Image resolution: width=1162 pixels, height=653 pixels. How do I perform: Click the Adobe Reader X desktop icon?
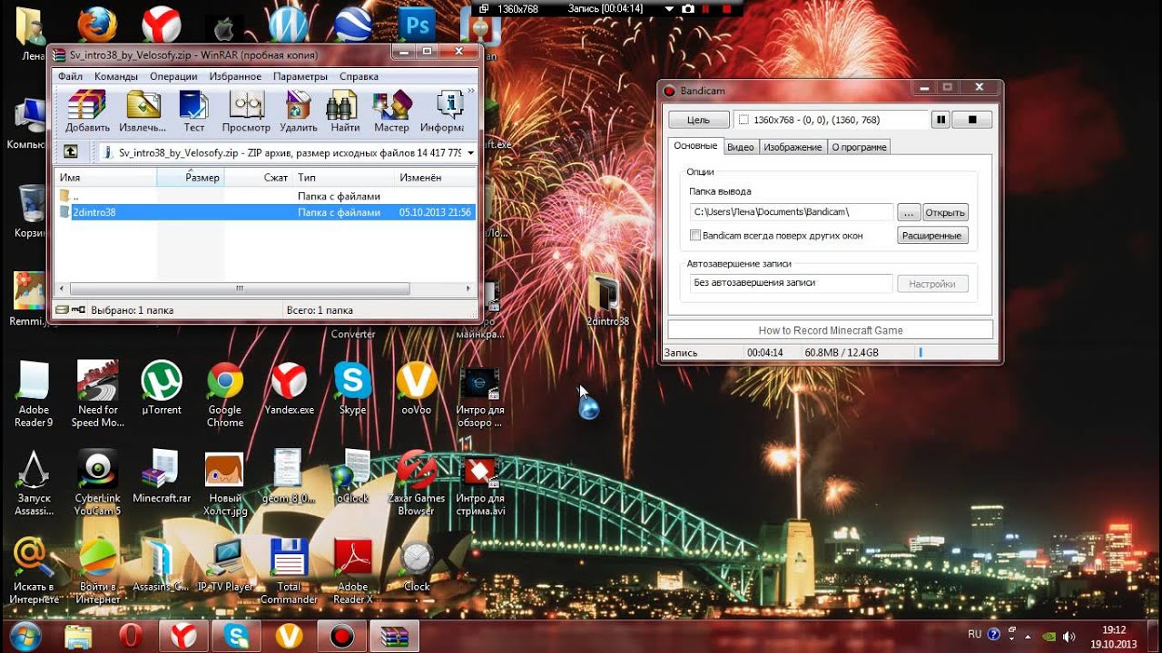352,571
